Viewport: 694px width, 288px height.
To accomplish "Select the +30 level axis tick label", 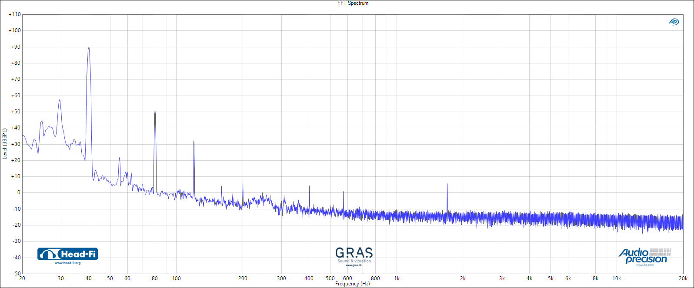I will [x=16, y=144].
